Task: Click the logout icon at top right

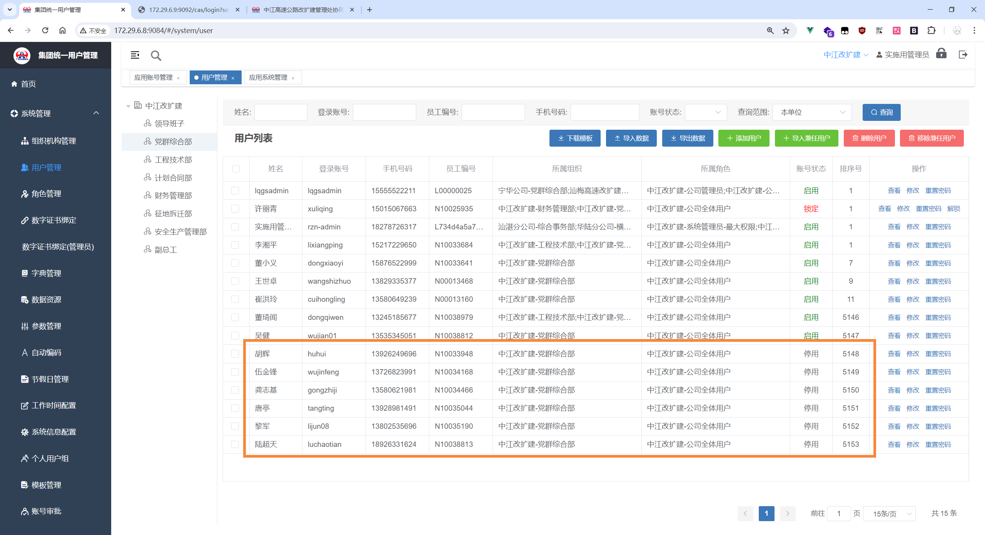Action: click(x=963, y=55)
